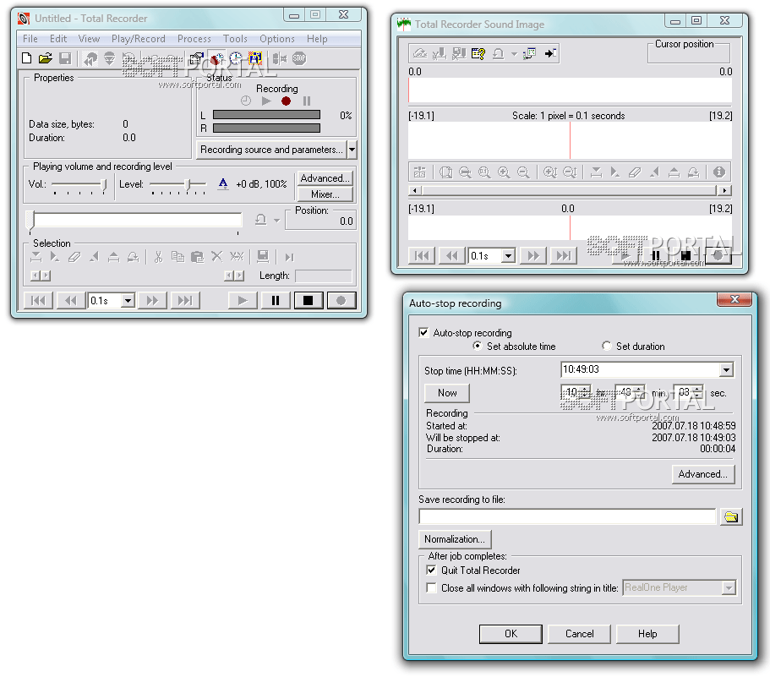Jump to start button in Total Recorder
Viewport: 770px width, 677px height.
coord(38,300)
